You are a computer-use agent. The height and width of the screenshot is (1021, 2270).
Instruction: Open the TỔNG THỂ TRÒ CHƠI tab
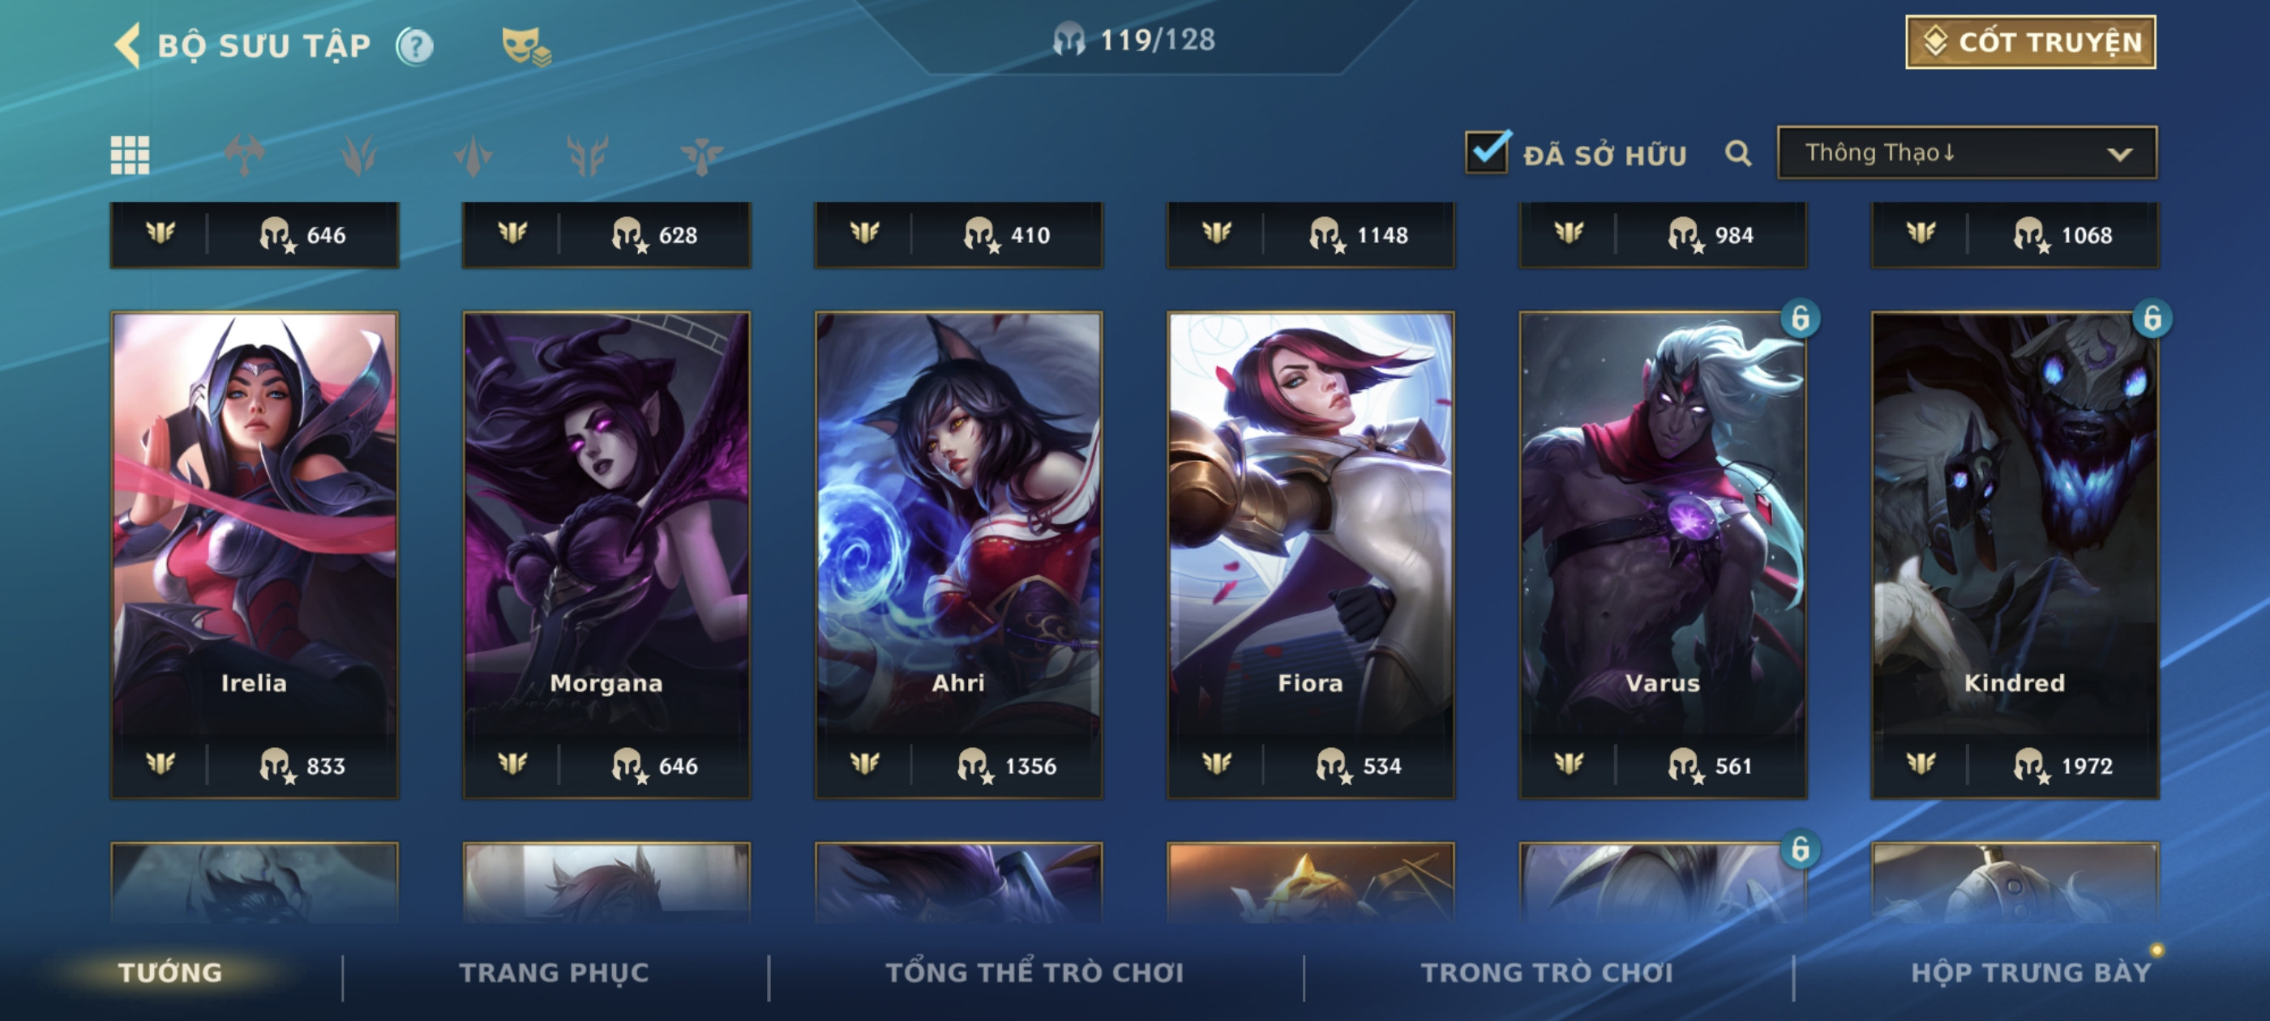pyautogui.click(x=1034, y=972)
